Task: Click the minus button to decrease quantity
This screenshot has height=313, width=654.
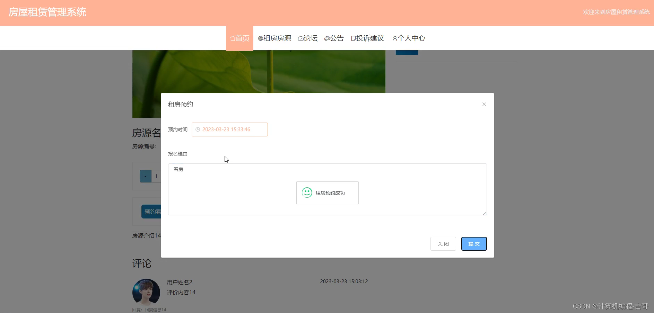Action: pyautogui.click(x=145, y=176)
